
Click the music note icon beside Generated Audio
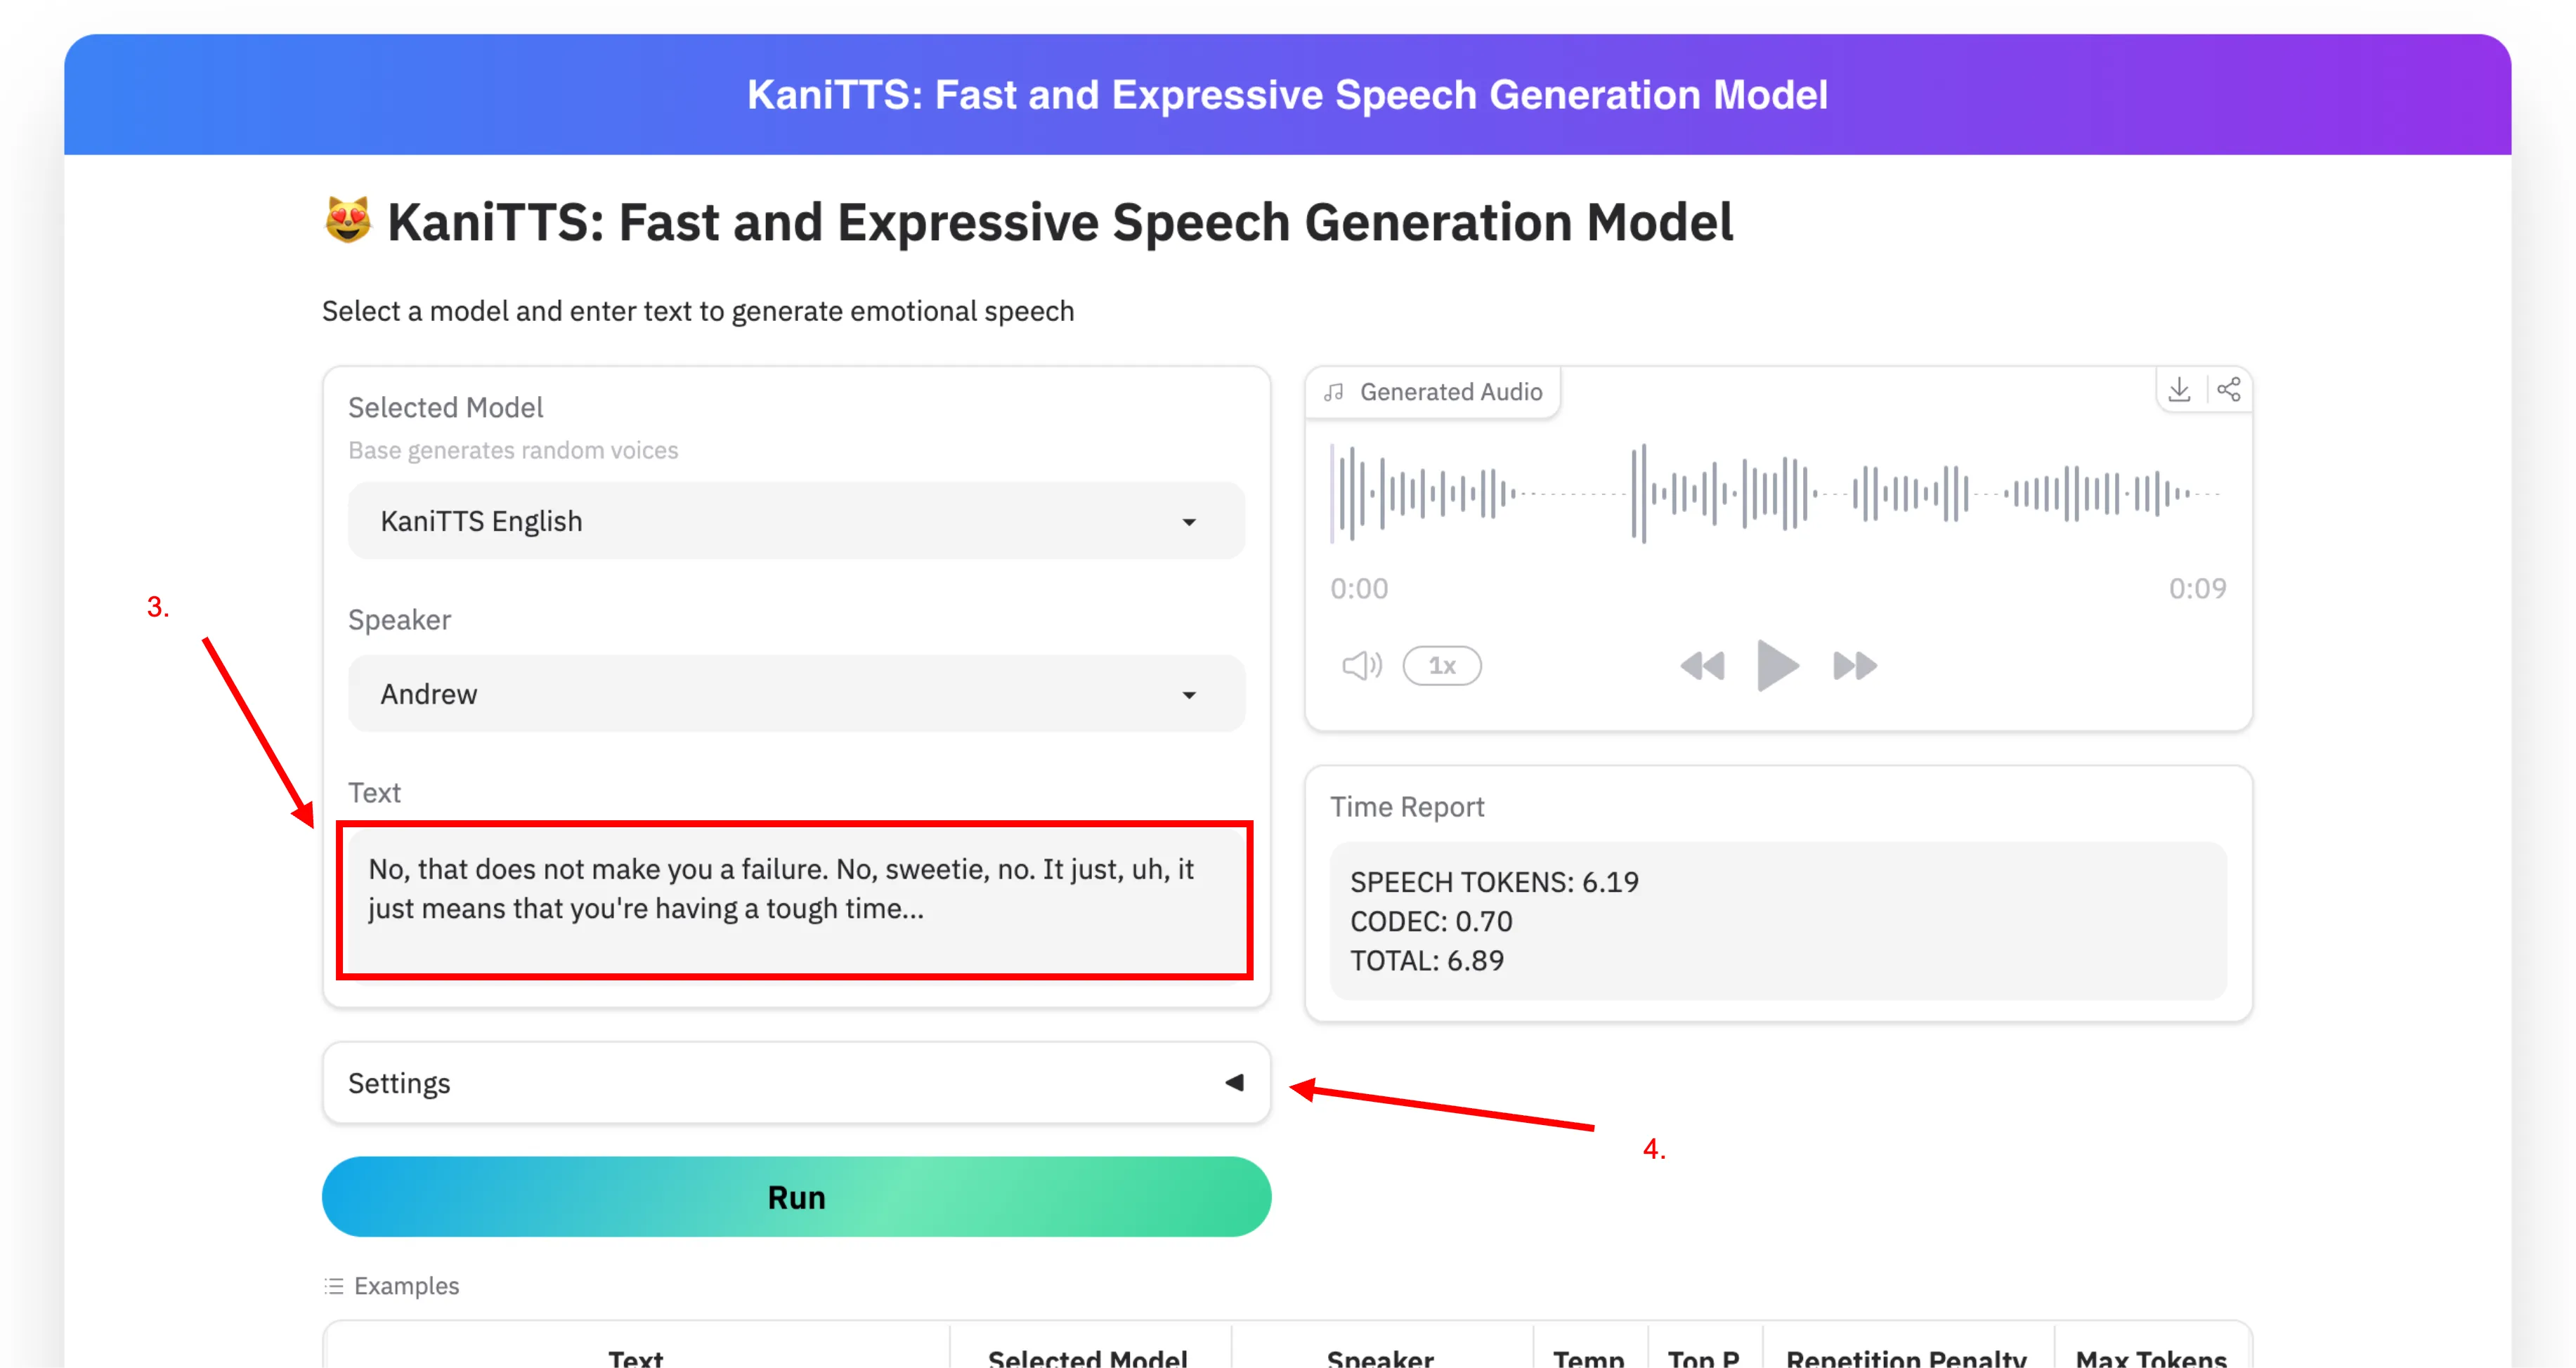[1334, 393]
